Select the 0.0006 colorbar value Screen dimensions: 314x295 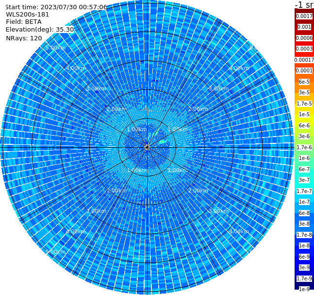304,38
